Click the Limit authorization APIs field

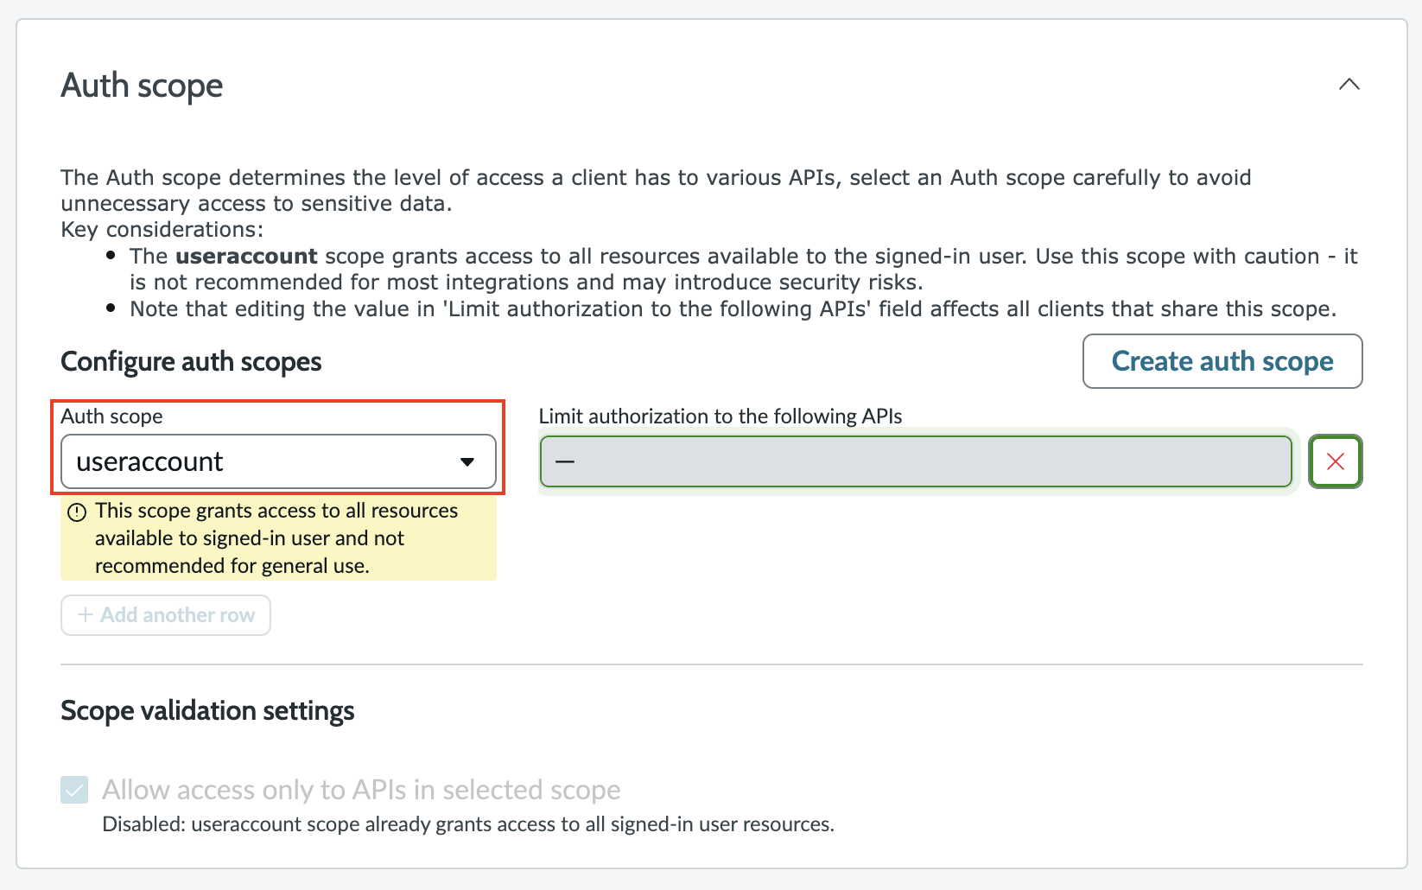(916, 461)
